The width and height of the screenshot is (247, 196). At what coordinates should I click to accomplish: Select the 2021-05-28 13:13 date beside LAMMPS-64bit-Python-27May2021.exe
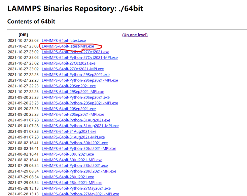click(x=23, y=188)
